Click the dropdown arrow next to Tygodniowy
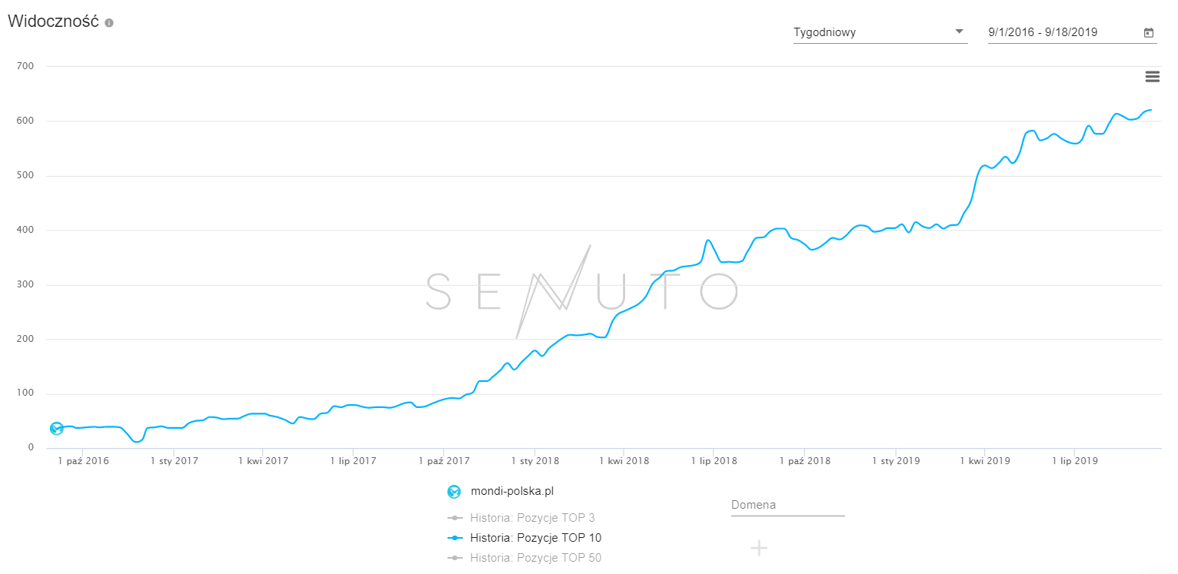The width and height of the screenshot is (1178, 574). point(959,32)
